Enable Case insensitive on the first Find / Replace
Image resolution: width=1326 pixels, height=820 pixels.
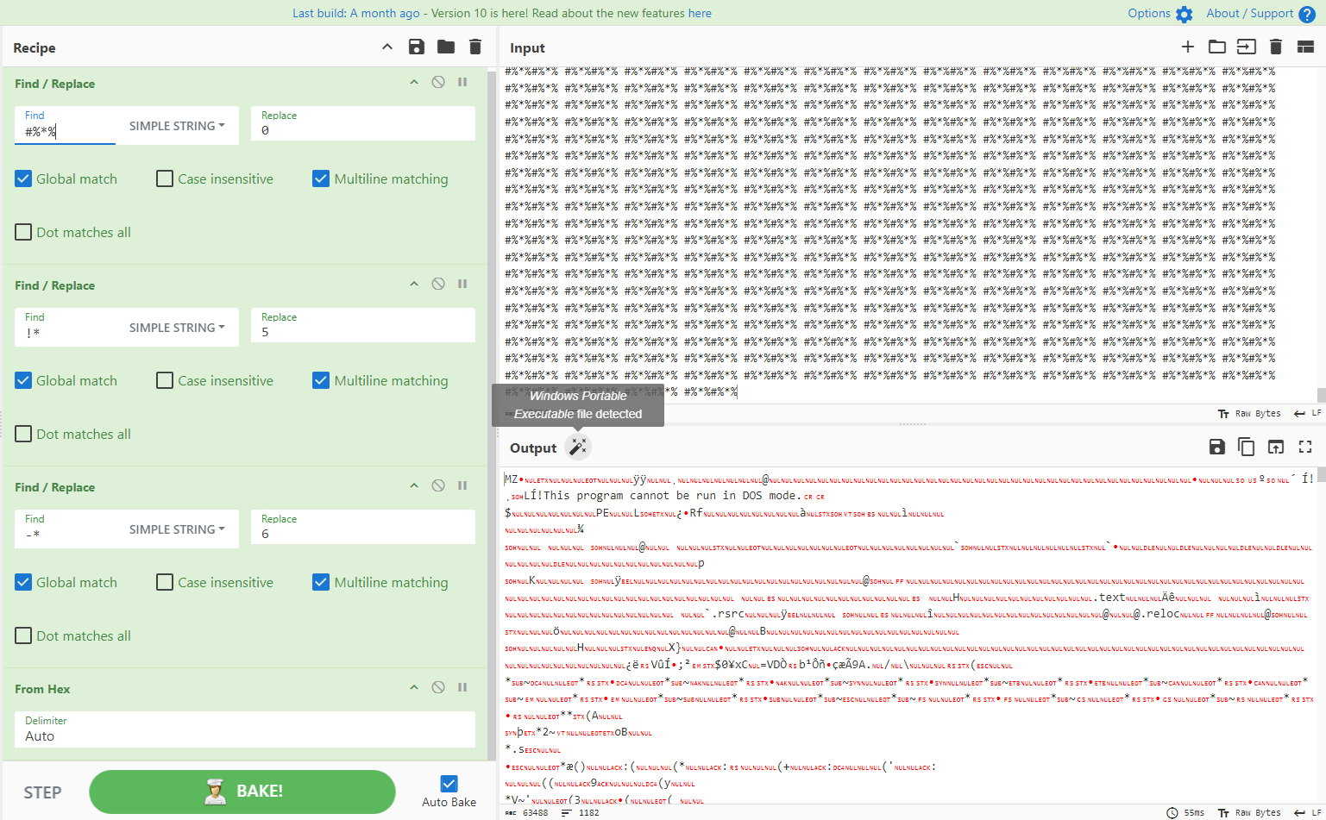tap(164, 178)
